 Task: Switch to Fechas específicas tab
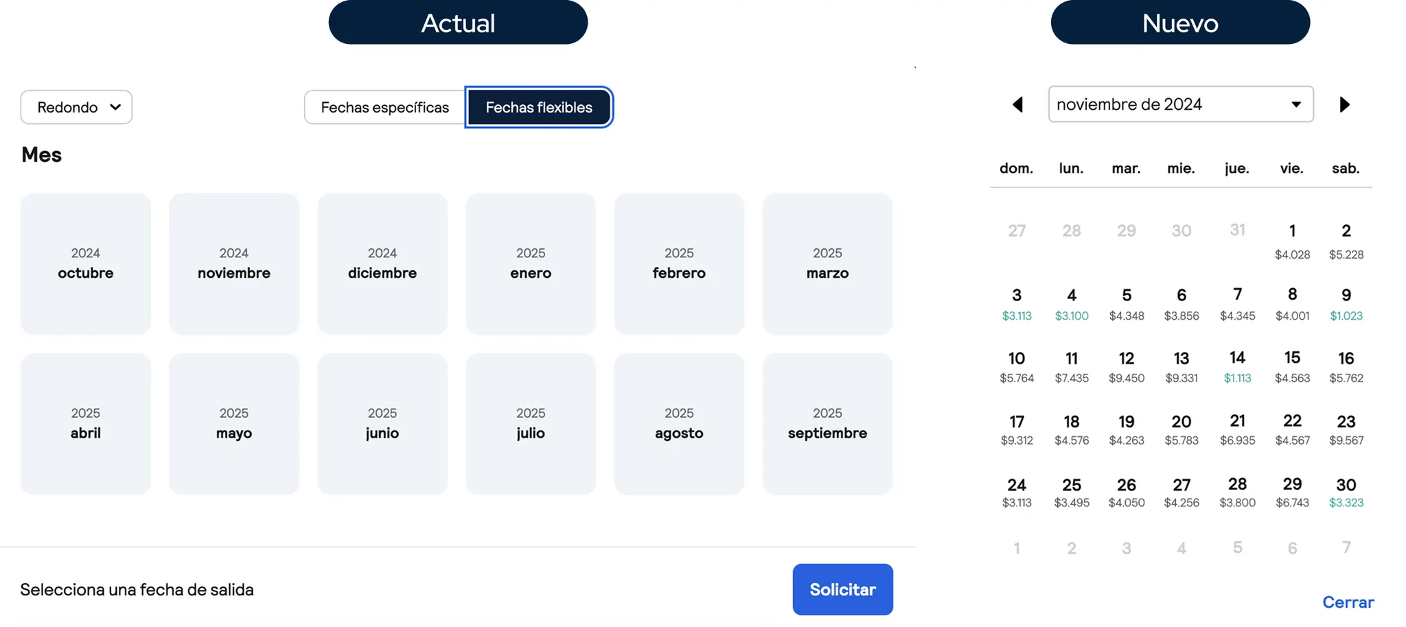pos(384,107)
